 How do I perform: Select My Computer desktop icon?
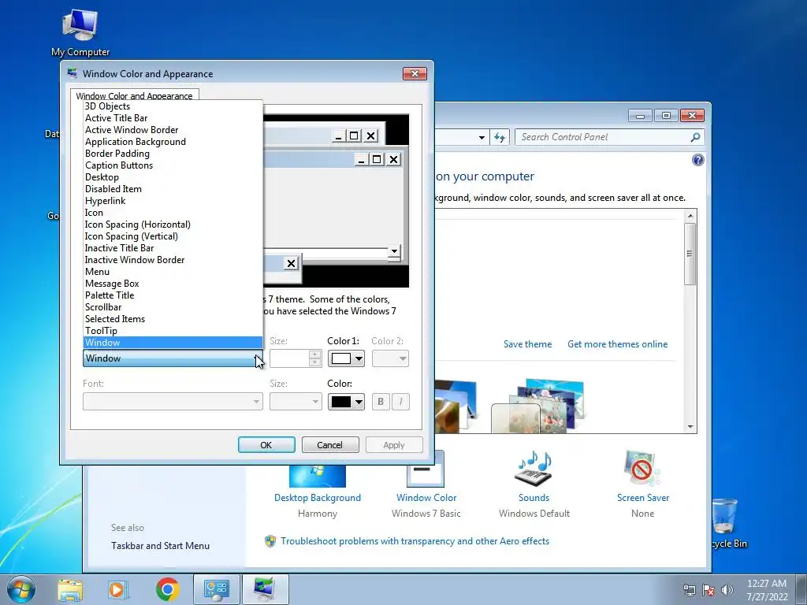(80, 33)
